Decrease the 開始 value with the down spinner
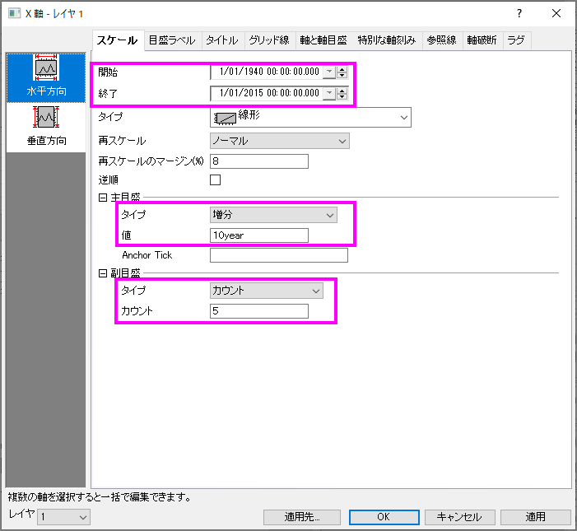This screenshot has width=577, height=531. (342, 75)
